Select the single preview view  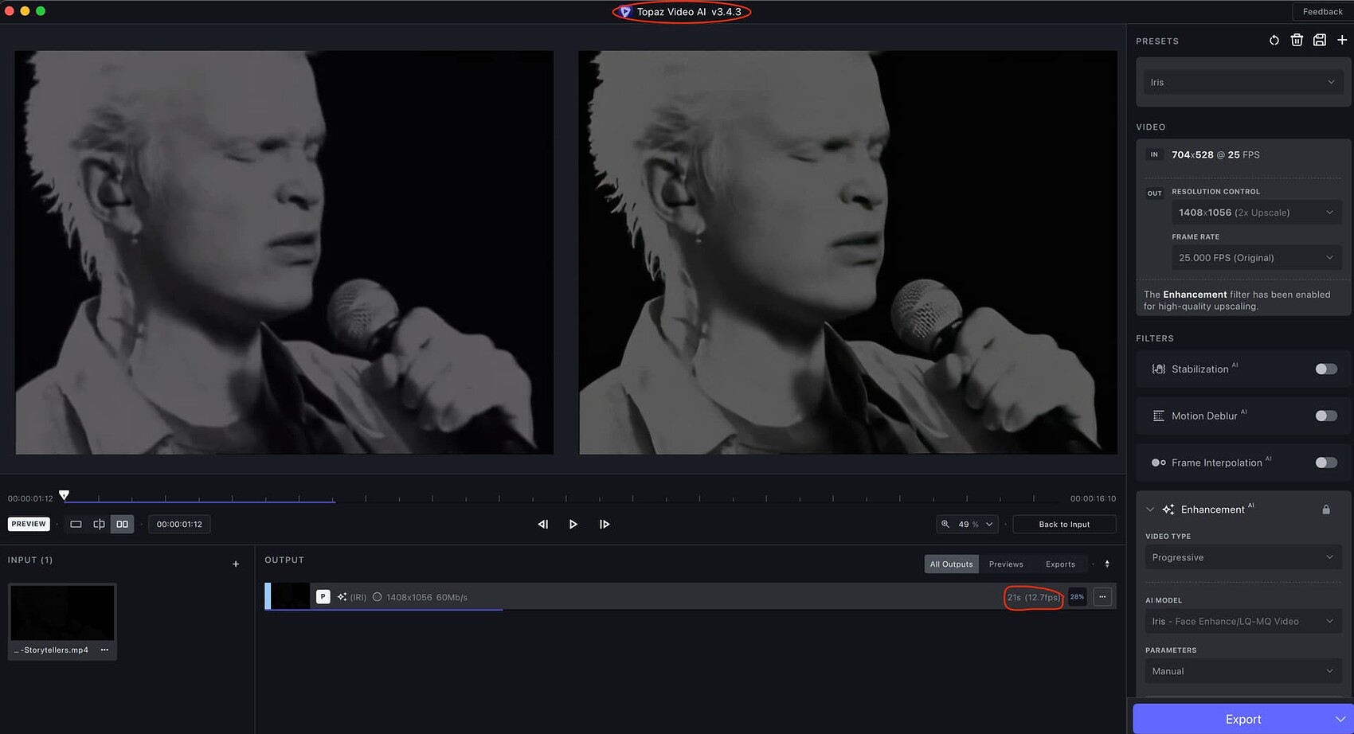coord(76,524)
